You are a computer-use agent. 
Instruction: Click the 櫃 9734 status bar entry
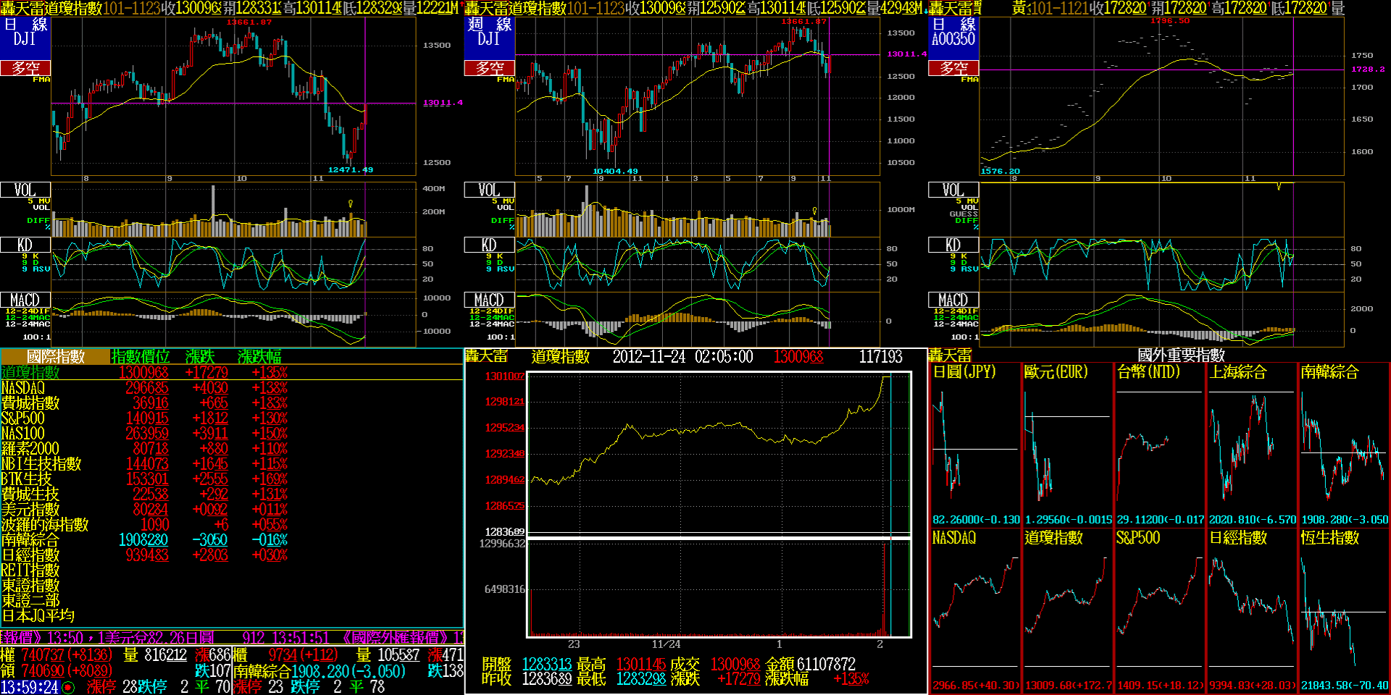(x=285, y=654)
